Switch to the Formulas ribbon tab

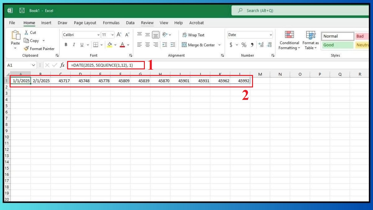(111, 23)
